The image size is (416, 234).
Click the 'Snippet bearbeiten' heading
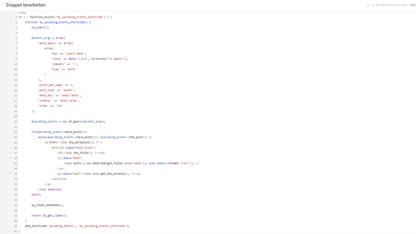coord(26,5)
